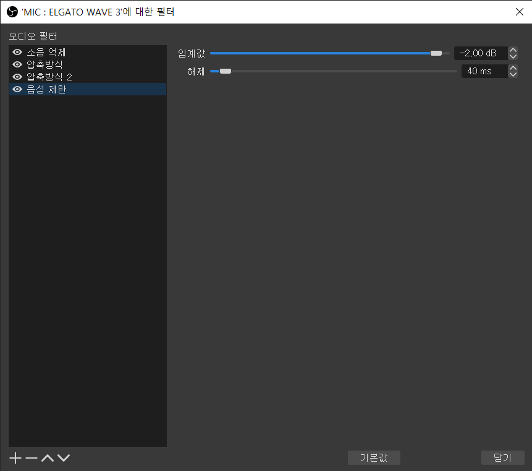Select the 소음 억제 filter
Image resolution: width=532 pixels, height=471 pixels.
pyautogui.click(x=88, y=52)
